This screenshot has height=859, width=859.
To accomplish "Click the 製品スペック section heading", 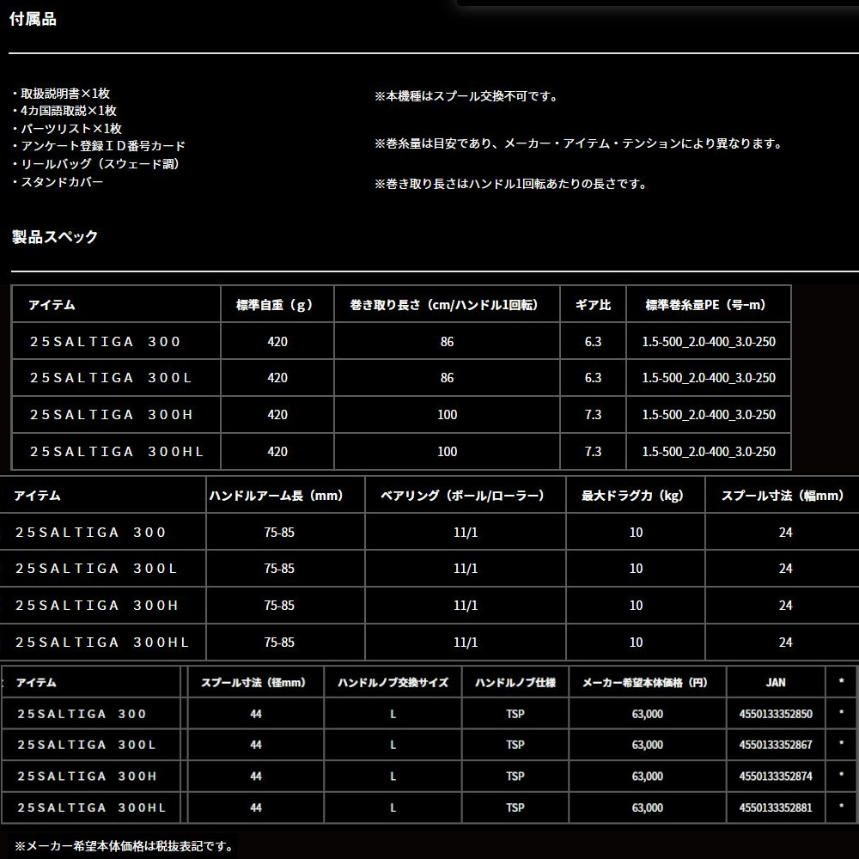I will pyautogui.click(x=55, y=237).
